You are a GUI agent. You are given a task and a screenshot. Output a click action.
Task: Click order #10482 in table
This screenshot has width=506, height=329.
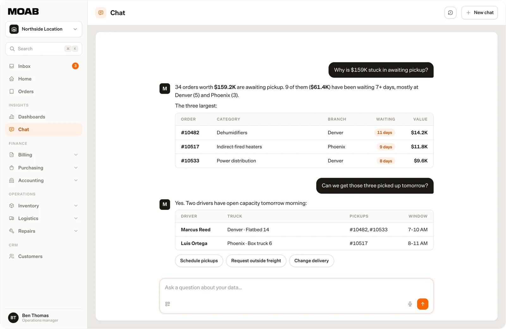tap(190, 133)
